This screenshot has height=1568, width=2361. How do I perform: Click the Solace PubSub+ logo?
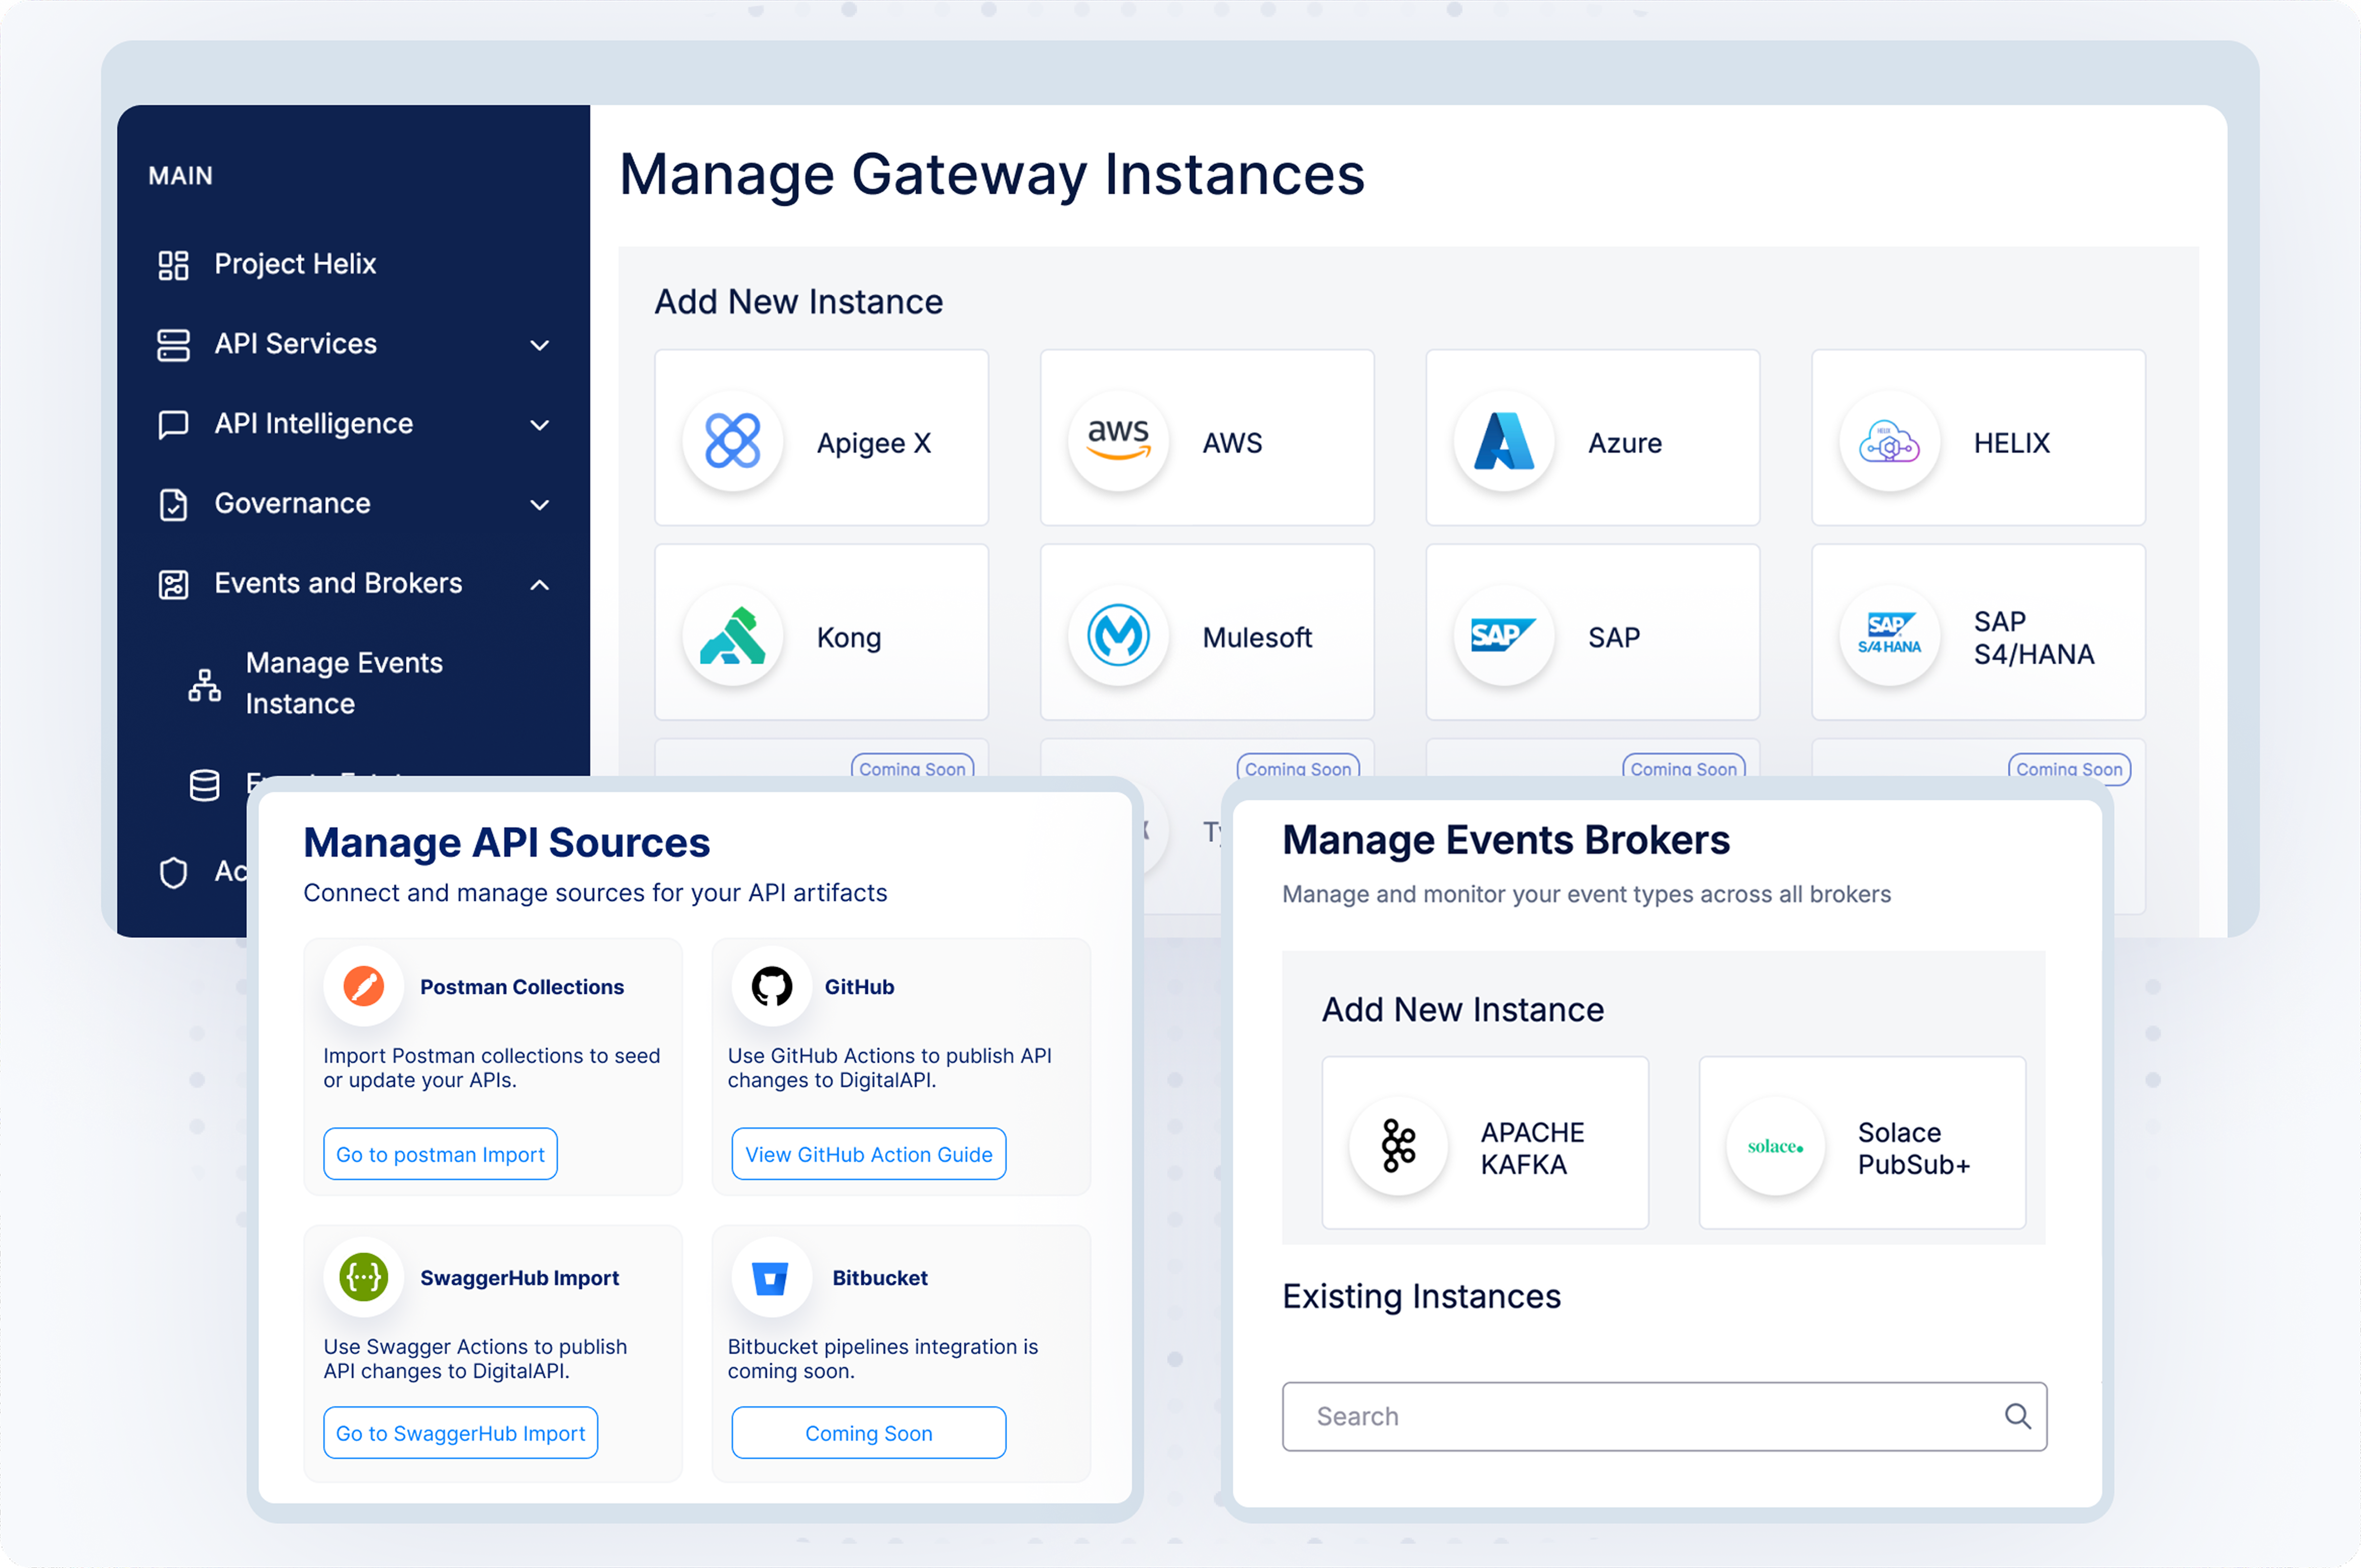point(1775,1146)
